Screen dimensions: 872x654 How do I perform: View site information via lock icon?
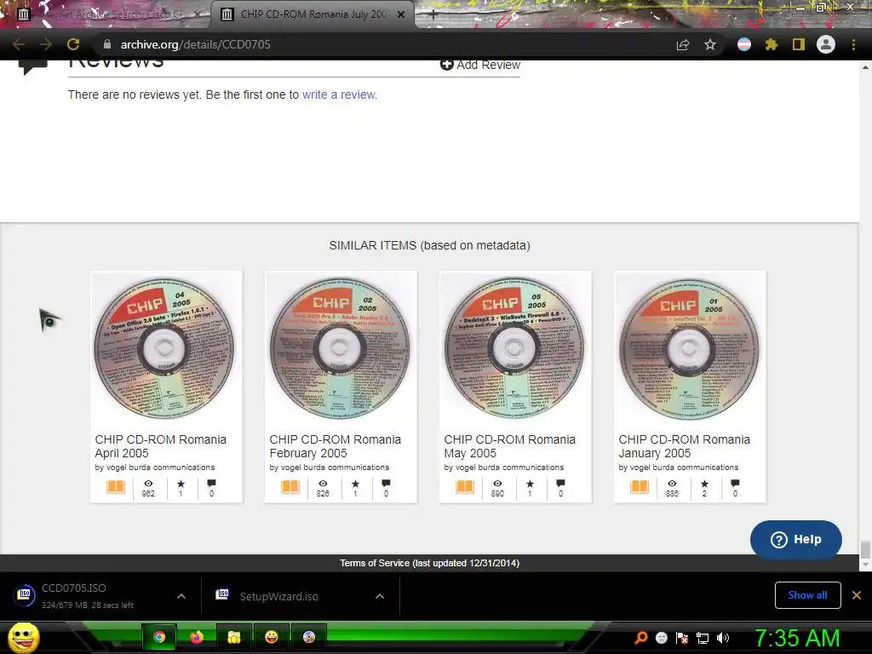tap(107, 44)
